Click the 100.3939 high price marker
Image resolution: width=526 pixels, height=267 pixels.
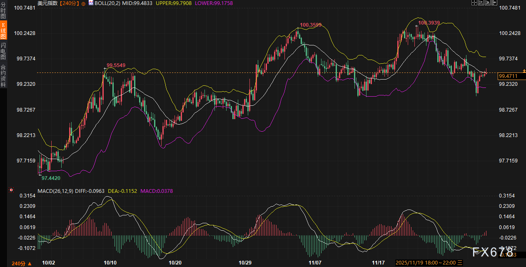tap(429, 23)
